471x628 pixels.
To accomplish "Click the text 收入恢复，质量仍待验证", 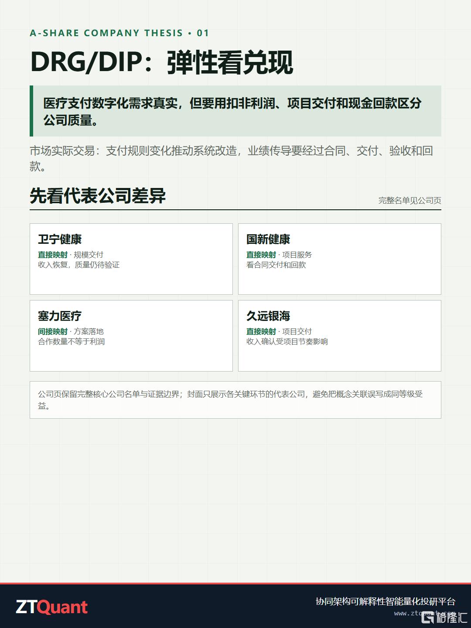I will pyautogui.click(x=79, y=265).
